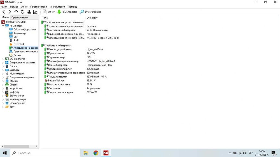Expand the Дънна платка tree node

click(x=3, y=59)
